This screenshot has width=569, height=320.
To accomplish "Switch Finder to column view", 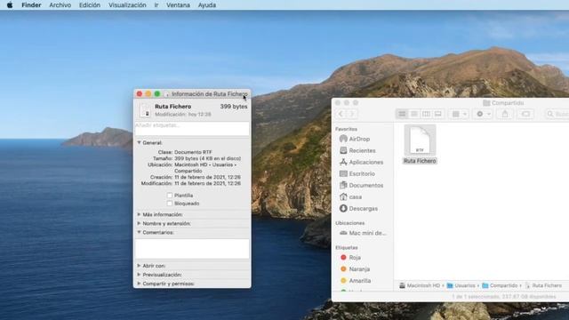I will tap(426, 114).
